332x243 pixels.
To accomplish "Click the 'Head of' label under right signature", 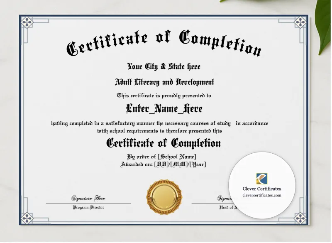I will pos(226,207).
